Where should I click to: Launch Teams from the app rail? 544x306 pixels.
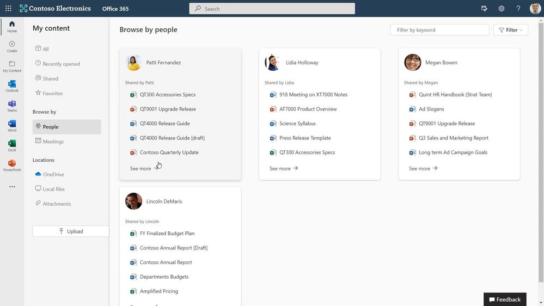tap(12, 106)
